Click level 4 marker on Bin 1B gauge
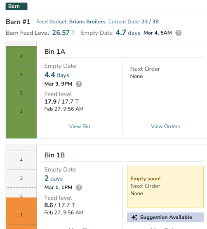 point(21,160)
